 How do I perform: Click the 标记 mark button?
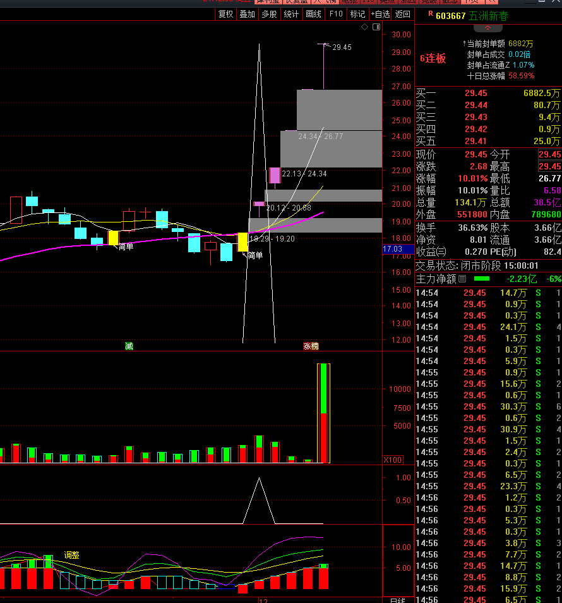(357, 15)
